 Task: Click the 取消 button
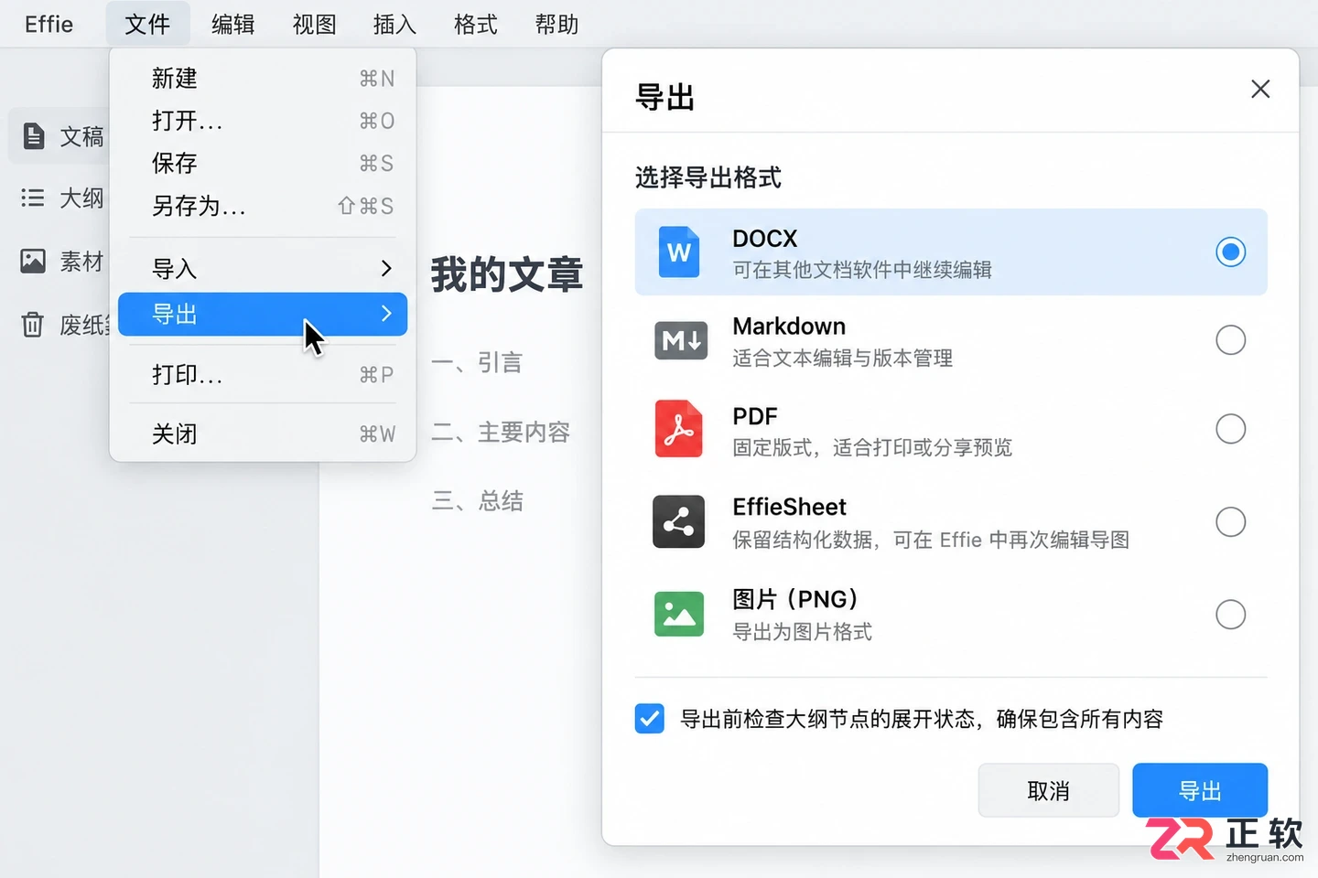tap(1049, 790)
